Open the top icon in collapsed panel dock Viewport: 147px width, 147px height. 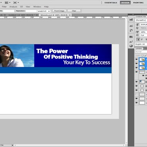click(x=131, y=19)
